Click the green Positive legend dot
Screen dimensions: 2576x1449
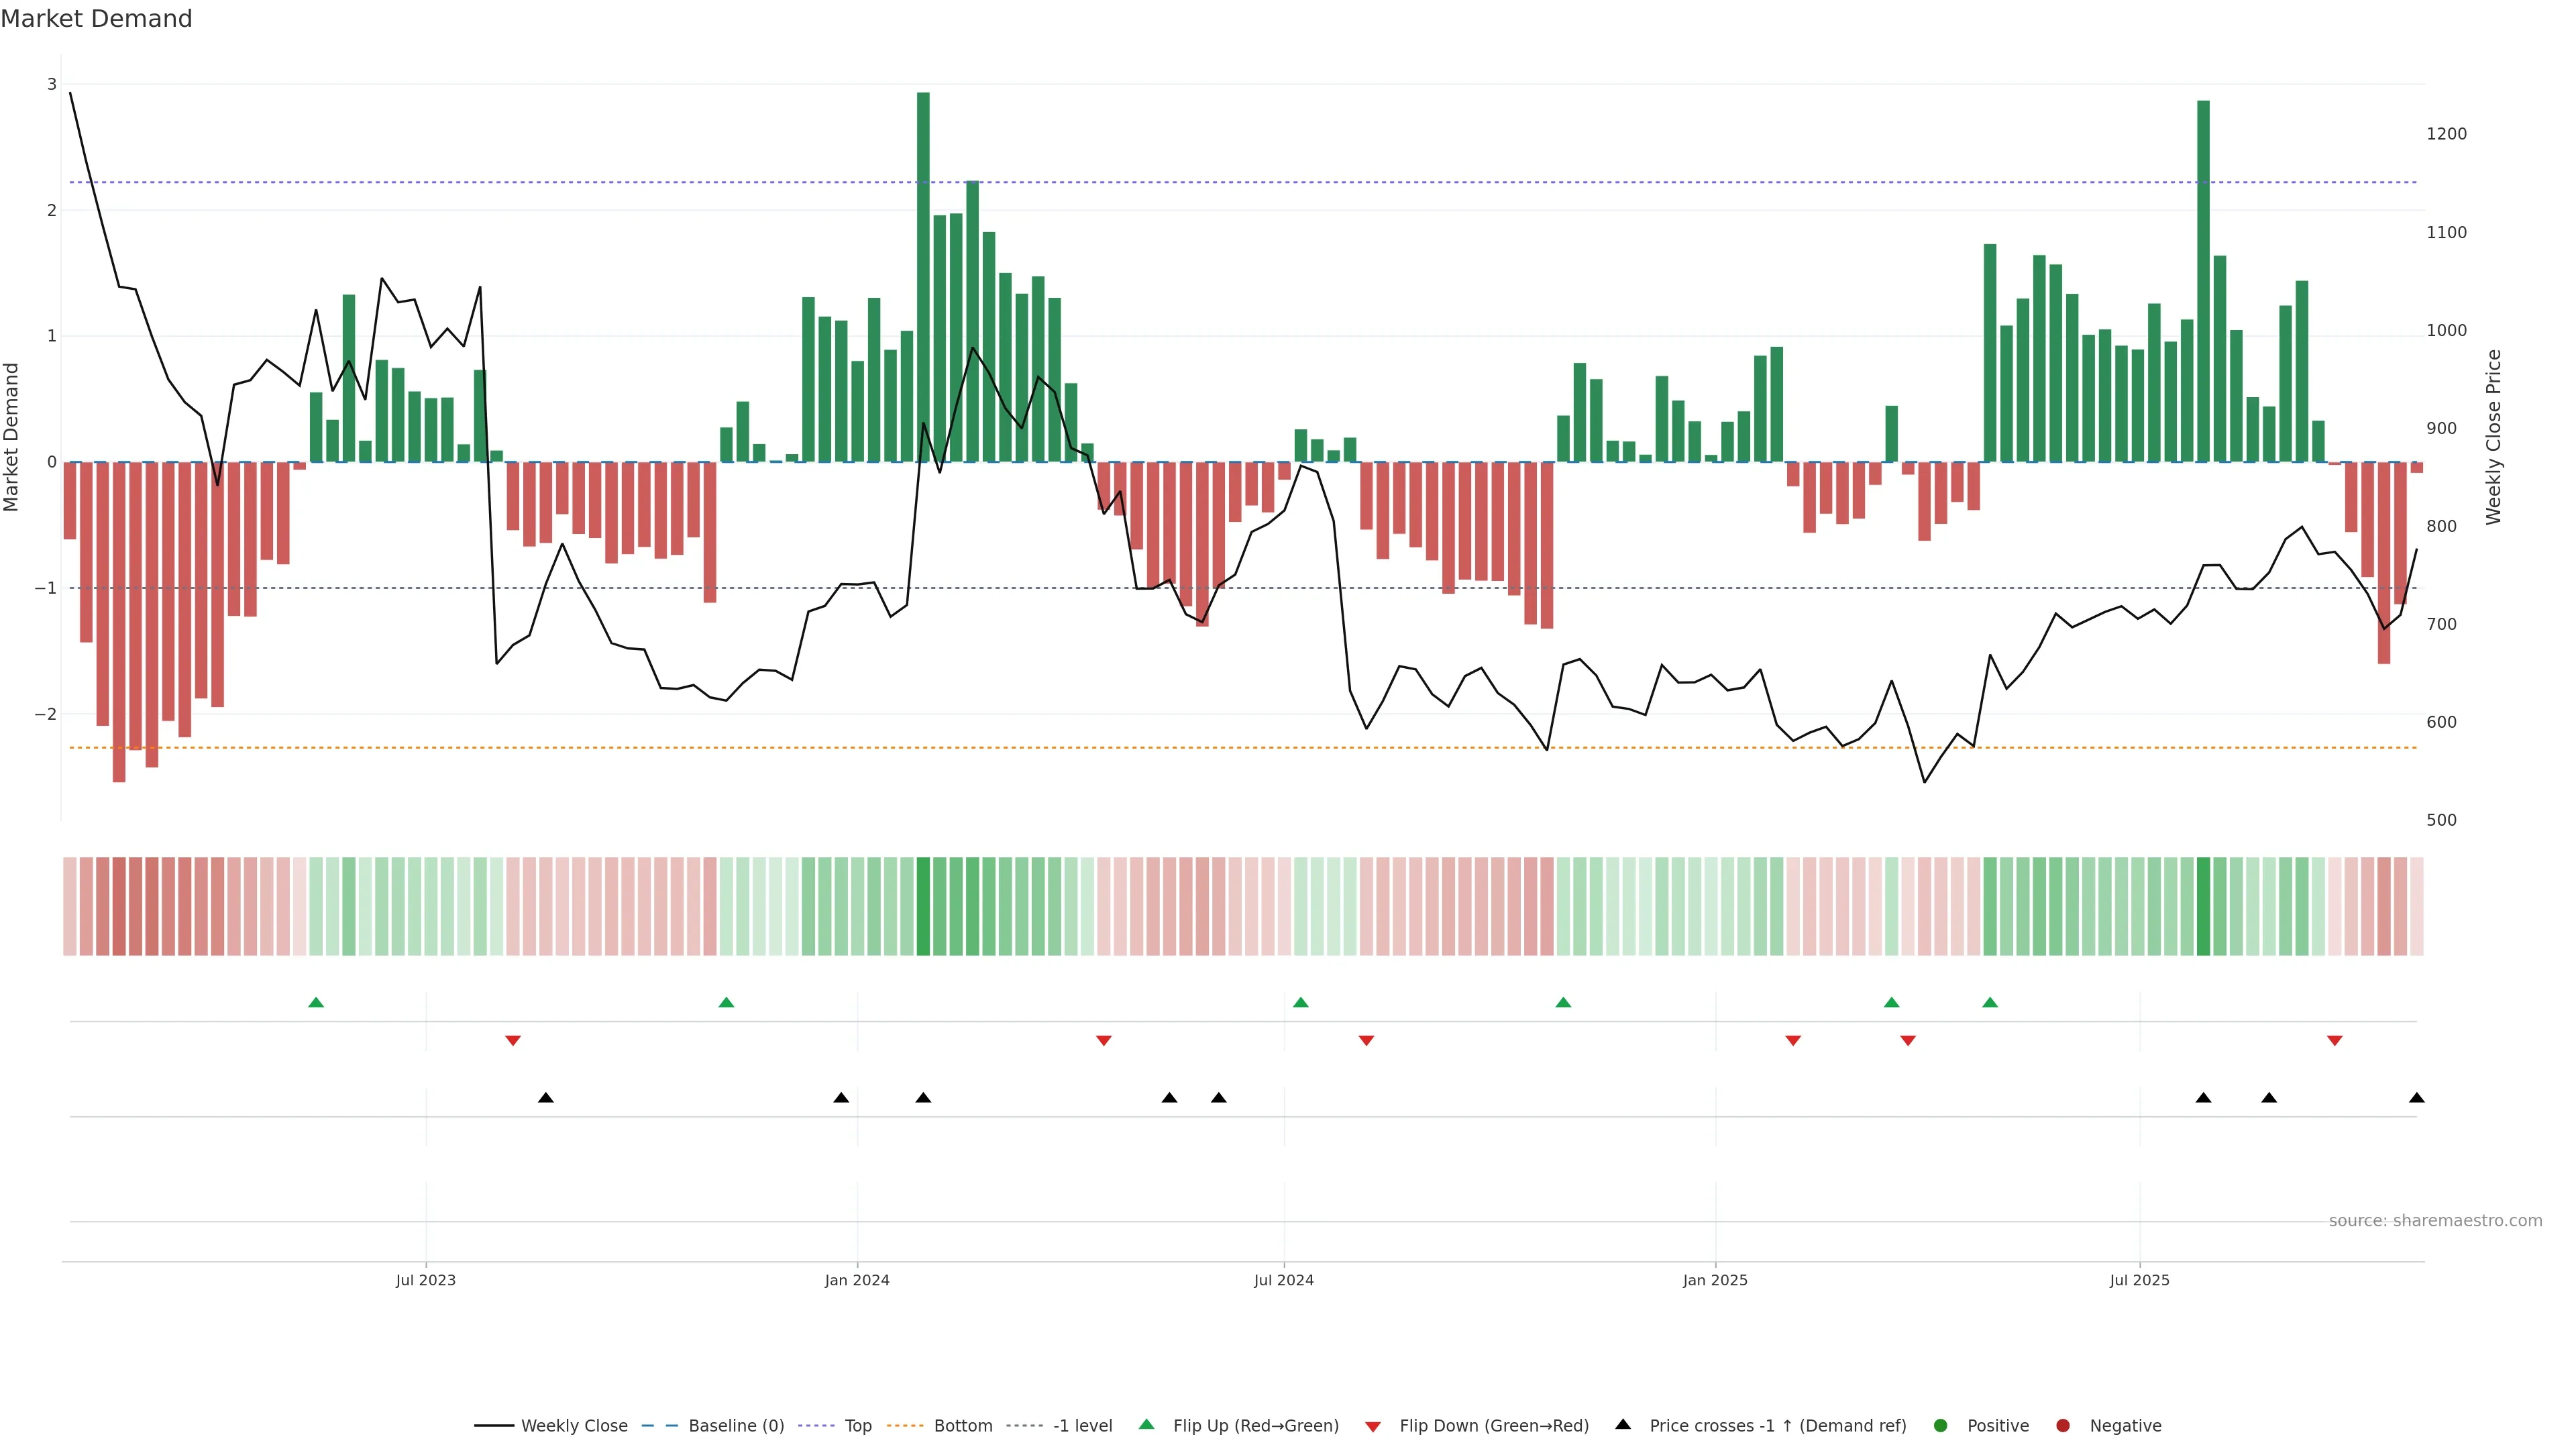pyautogui.click(x=1941, y=1426)
